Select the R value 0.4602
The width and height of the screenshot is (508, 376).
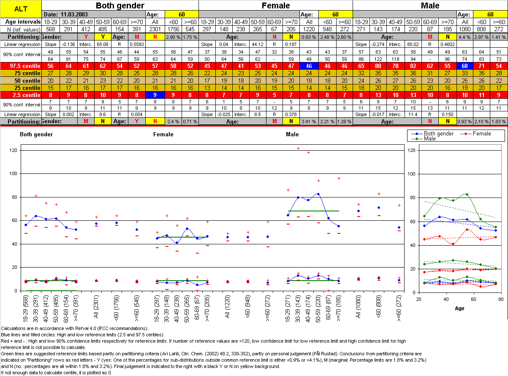click(x=447, y=44)
